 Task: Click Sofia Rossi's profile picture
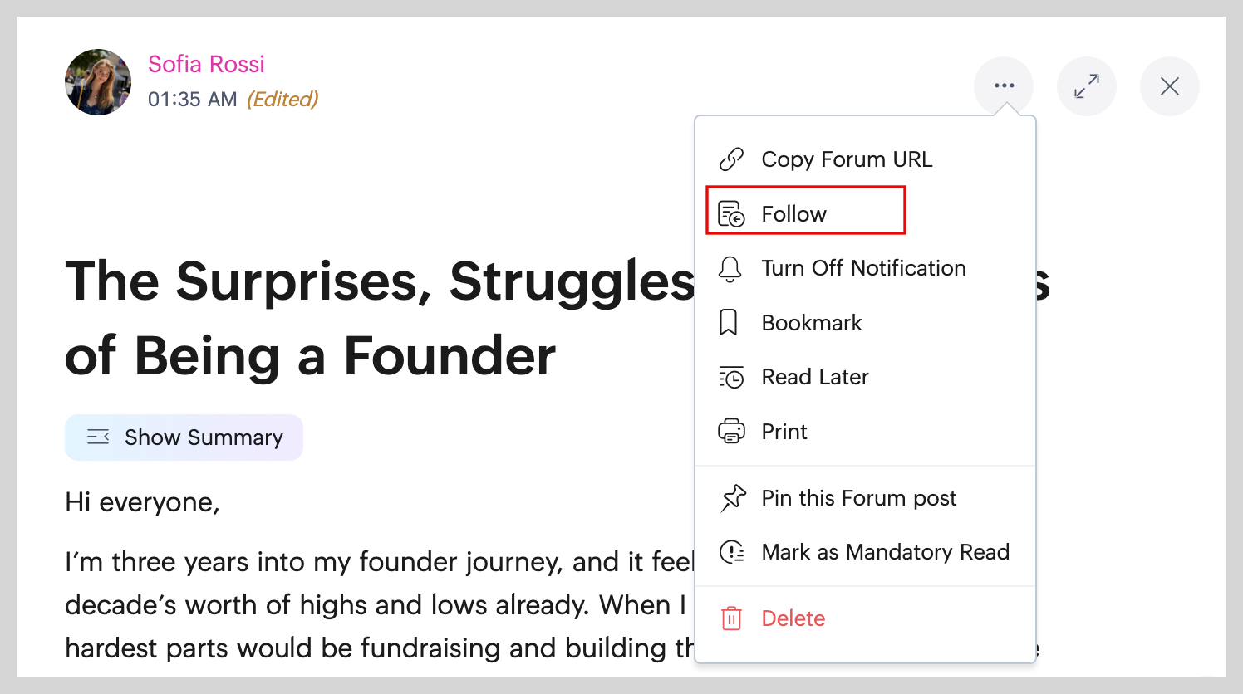98,82
